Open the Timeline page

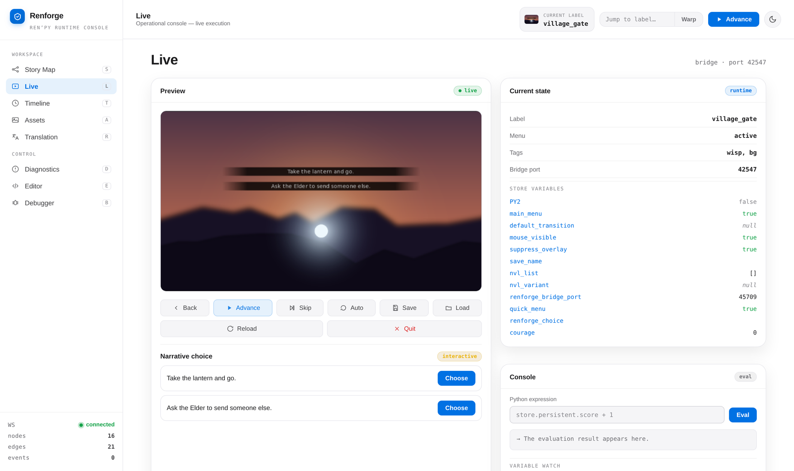pyautogui.click(x=61, y=103)
